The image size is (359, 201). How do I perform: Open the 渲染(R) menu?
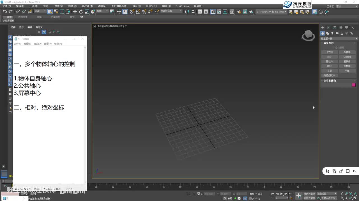click(137, 6)
